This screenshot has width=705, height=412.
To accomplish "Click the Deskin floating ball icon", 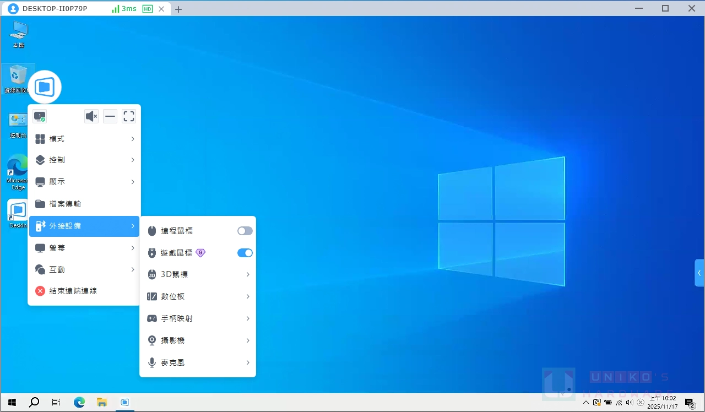I will pos(44,86).
